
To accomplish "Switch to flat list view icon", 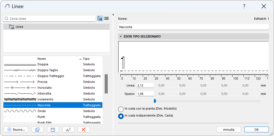I will click(106, 18).
